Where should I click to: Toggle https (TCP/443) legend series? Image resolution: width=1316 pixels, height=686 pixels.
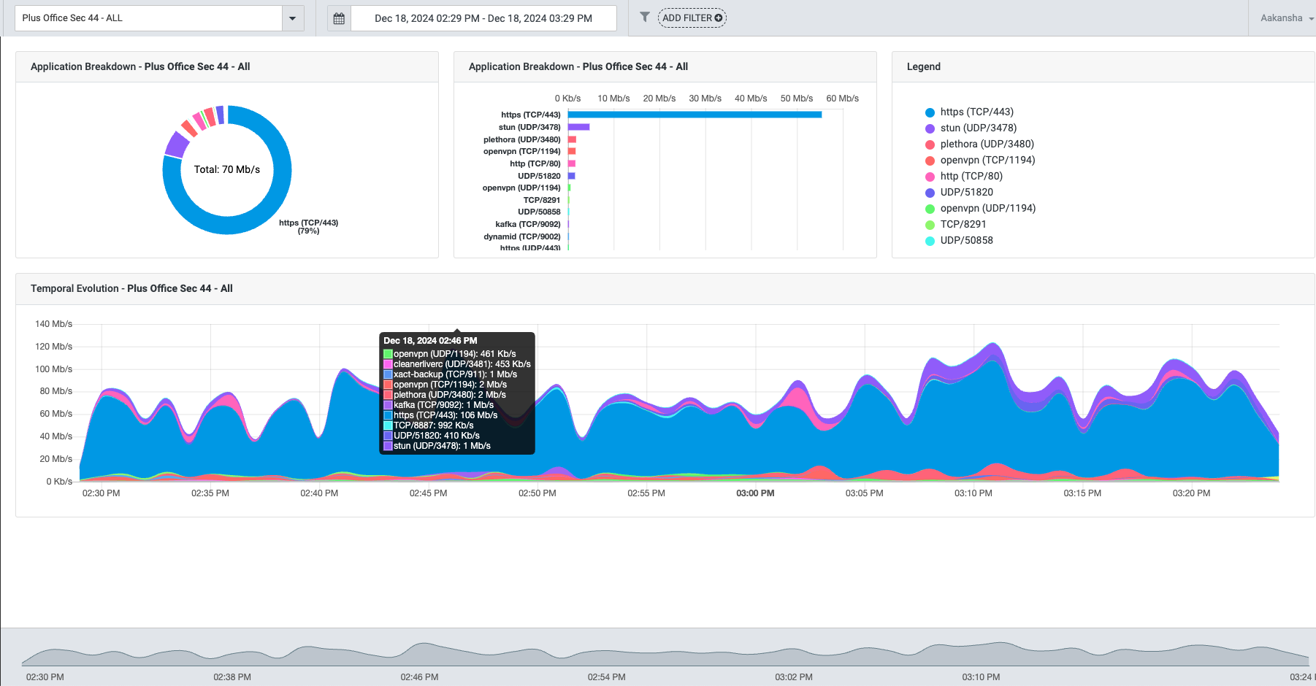930,112
